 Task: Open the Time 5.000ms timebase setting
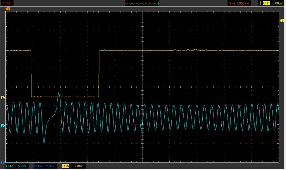tap(239, 3)
